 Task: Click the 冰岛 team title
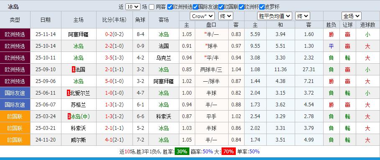[x=13, y=7]
